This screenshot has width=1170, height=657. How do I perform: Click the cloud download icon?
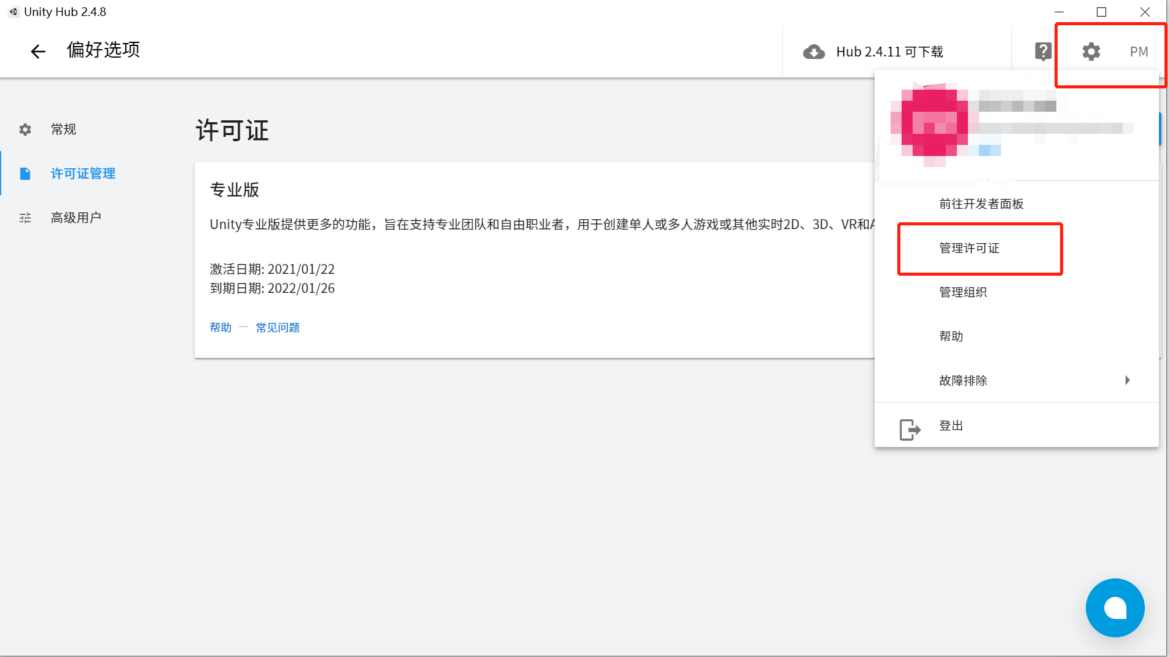point(814,52)
